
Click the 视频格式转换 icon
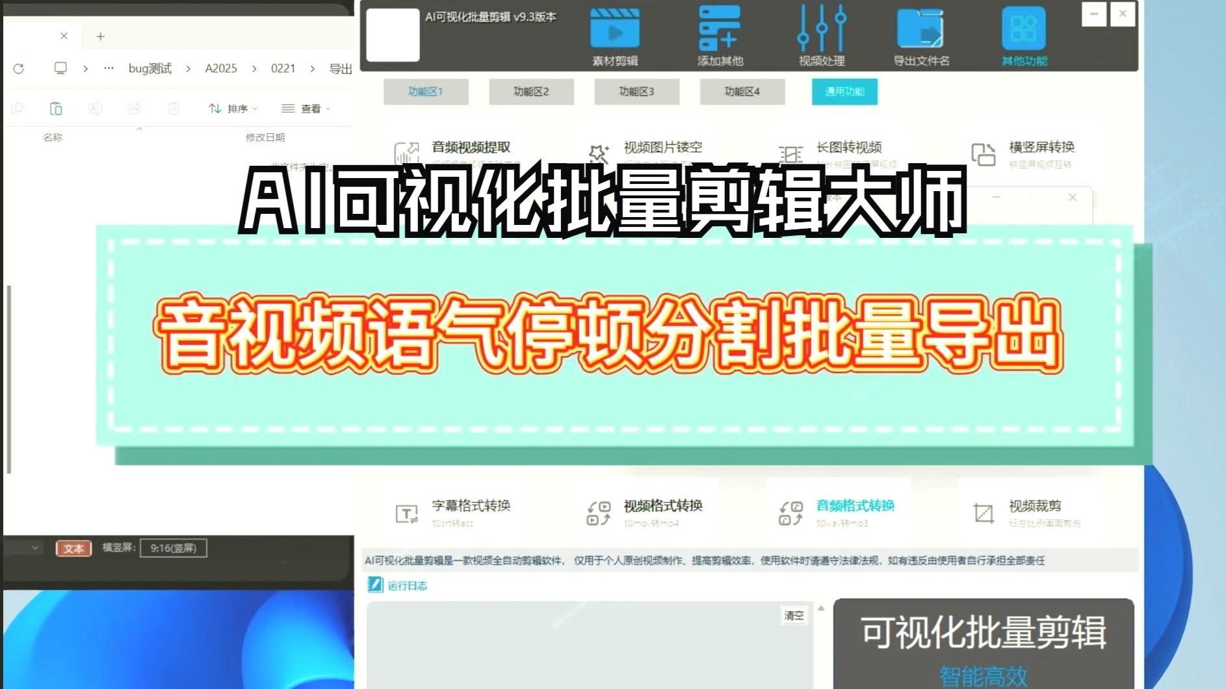point(599,513)
